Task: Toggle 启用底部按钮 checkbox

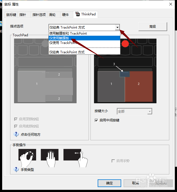Action: (16, 126)
